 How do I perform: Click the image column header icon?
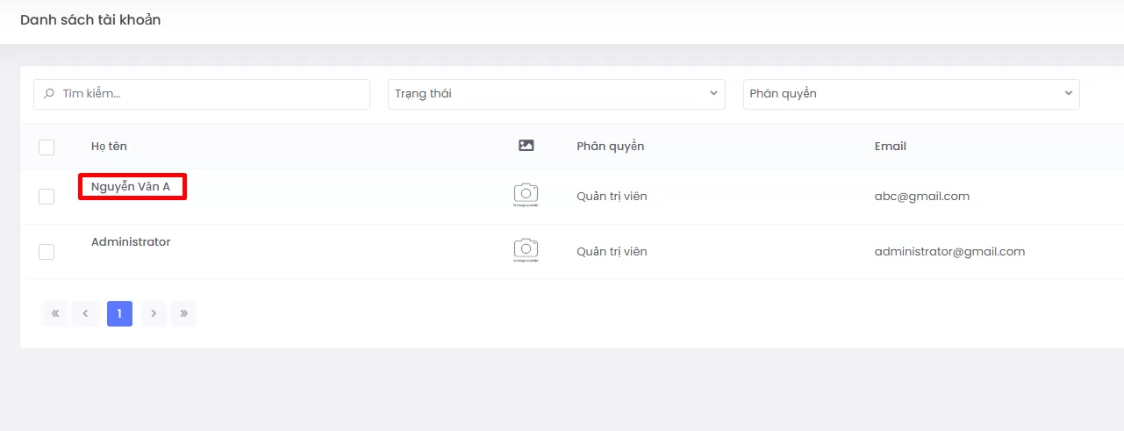coord(526,146)
